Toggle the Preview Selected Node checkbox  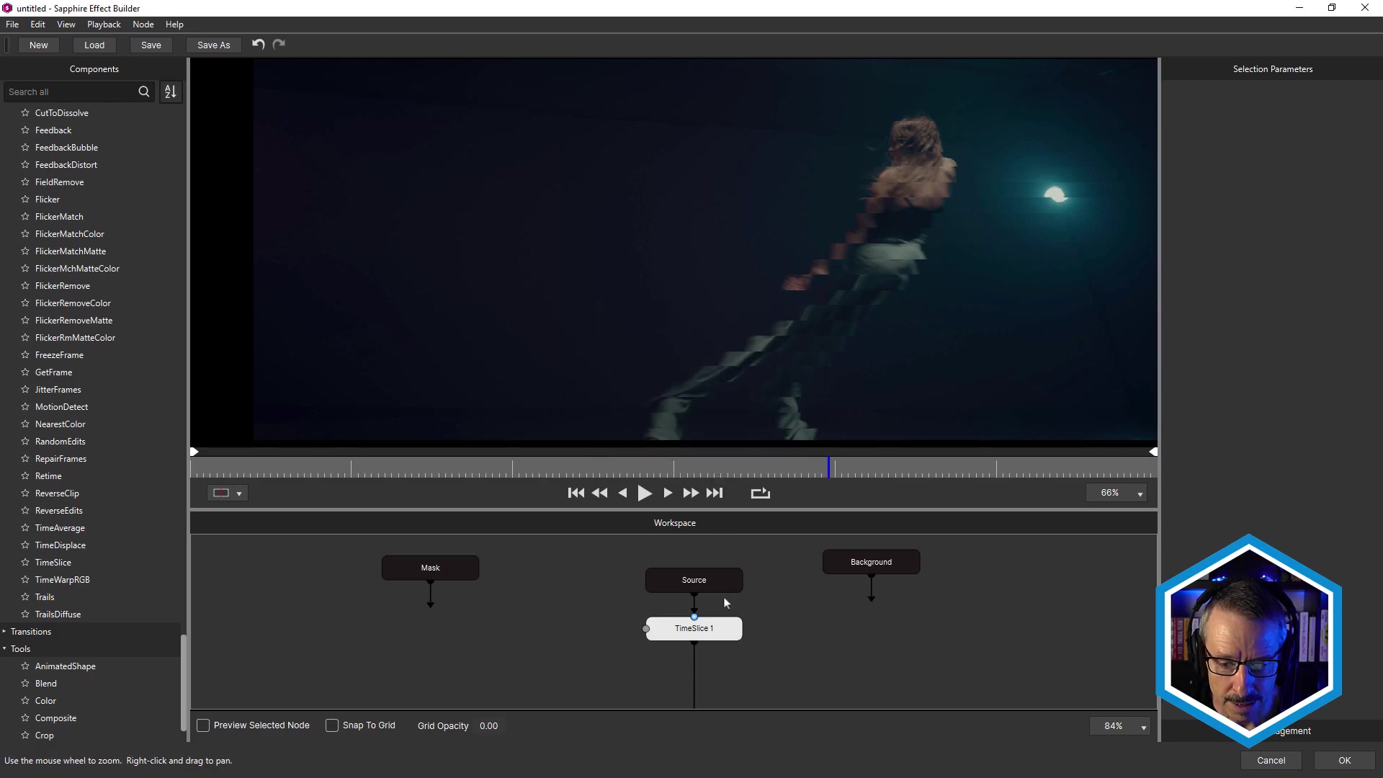203,725
